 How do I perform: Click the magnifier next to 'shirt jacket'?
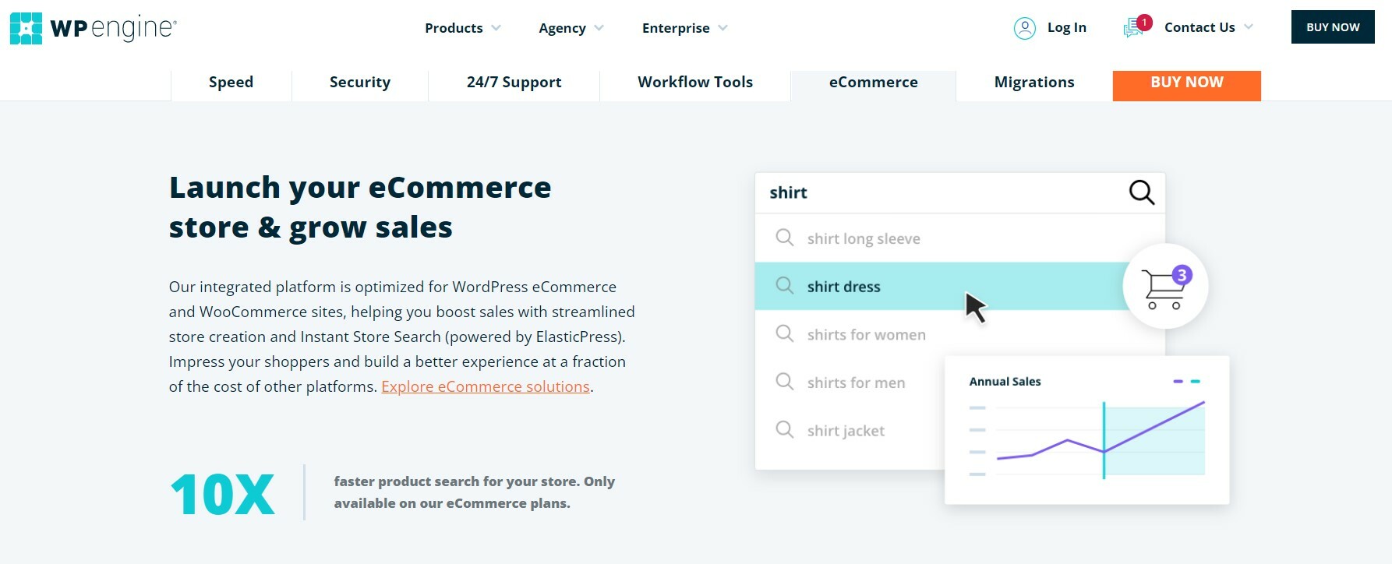tap(784, 429)
